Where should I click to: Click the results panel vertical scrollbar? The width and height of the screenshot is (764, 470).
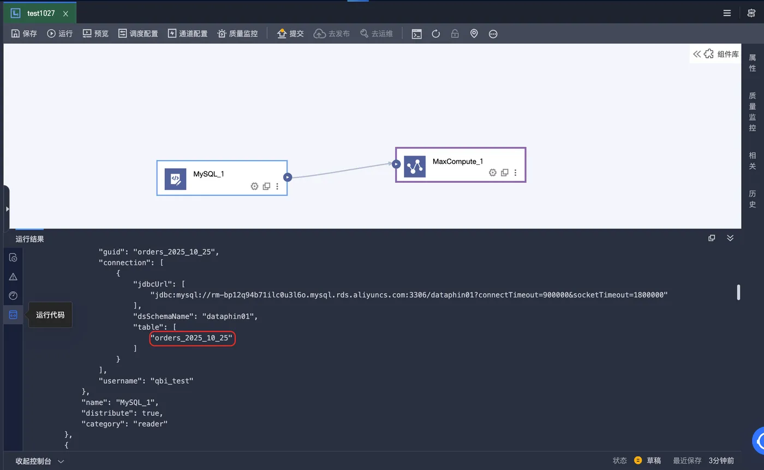point(738,292)
